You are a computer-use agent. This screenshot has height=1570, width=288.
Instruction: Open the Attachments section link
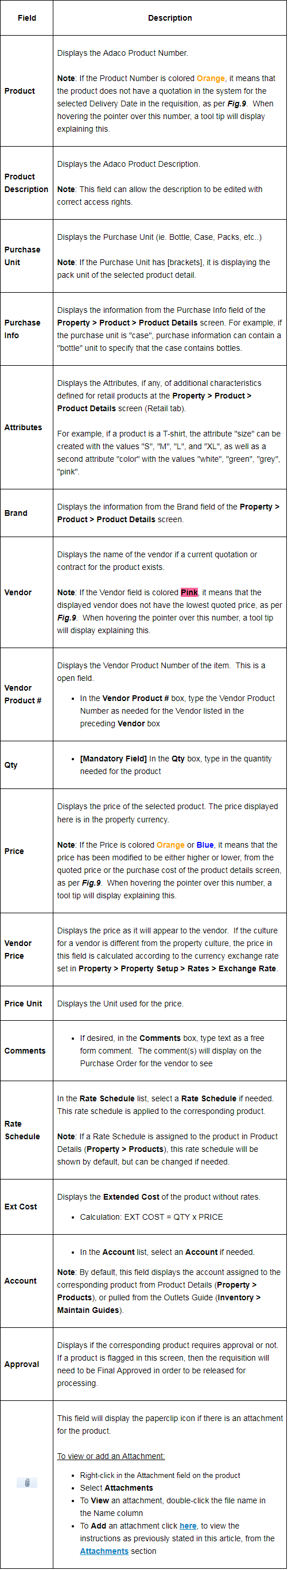click(x=104, y=1550)
